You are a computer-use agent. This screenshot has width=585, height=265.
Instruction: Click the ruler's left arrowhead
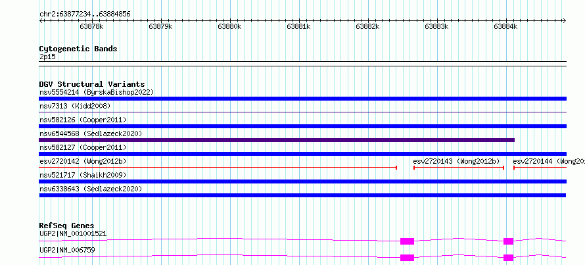tap(40, 20)
